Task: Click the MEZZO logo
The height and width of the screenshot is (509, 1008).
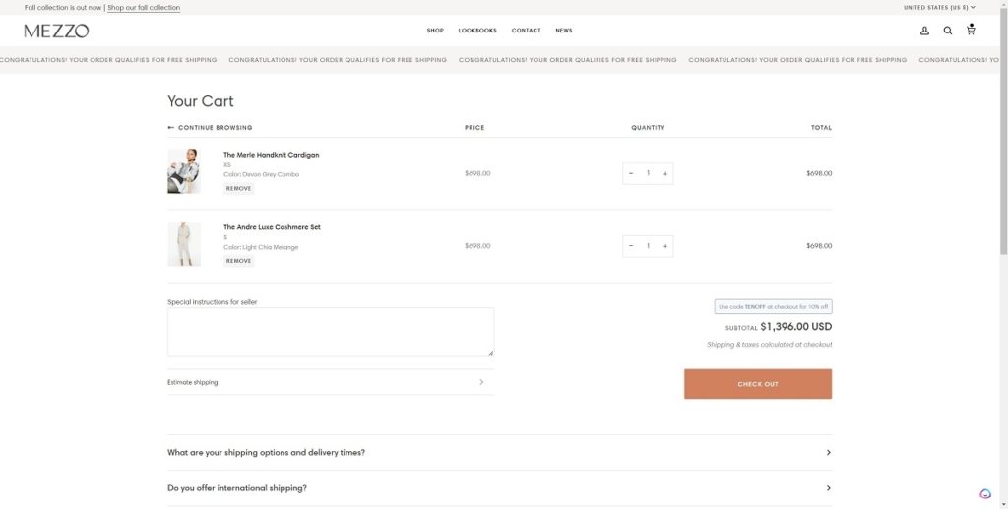Action: (56, 31)
